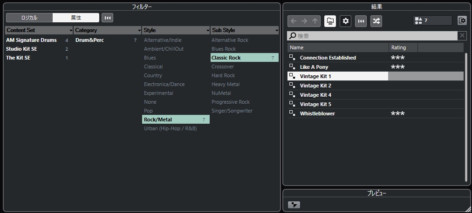The height and width of the screenshot is (213, 472).
Task: Open the Style column dropdown arrow
Action: point(208,31)
